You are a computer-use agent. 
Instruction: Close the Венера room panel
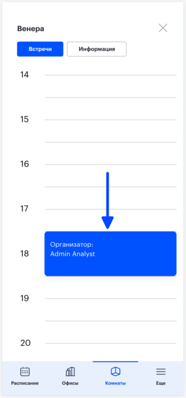click(163, 28)
